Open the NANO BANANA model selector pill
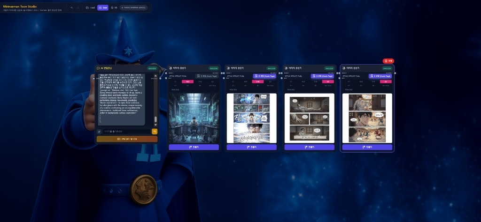 tap(133, 7)
